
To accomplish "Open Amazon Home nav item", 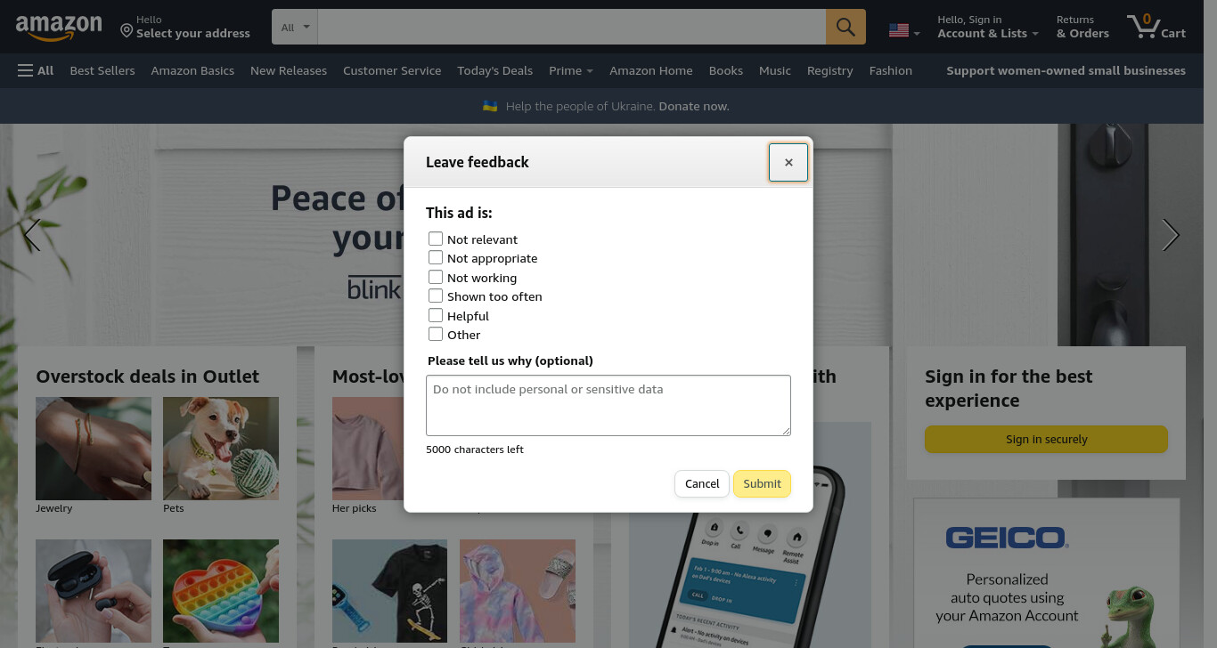I will (x=651, y=70).
